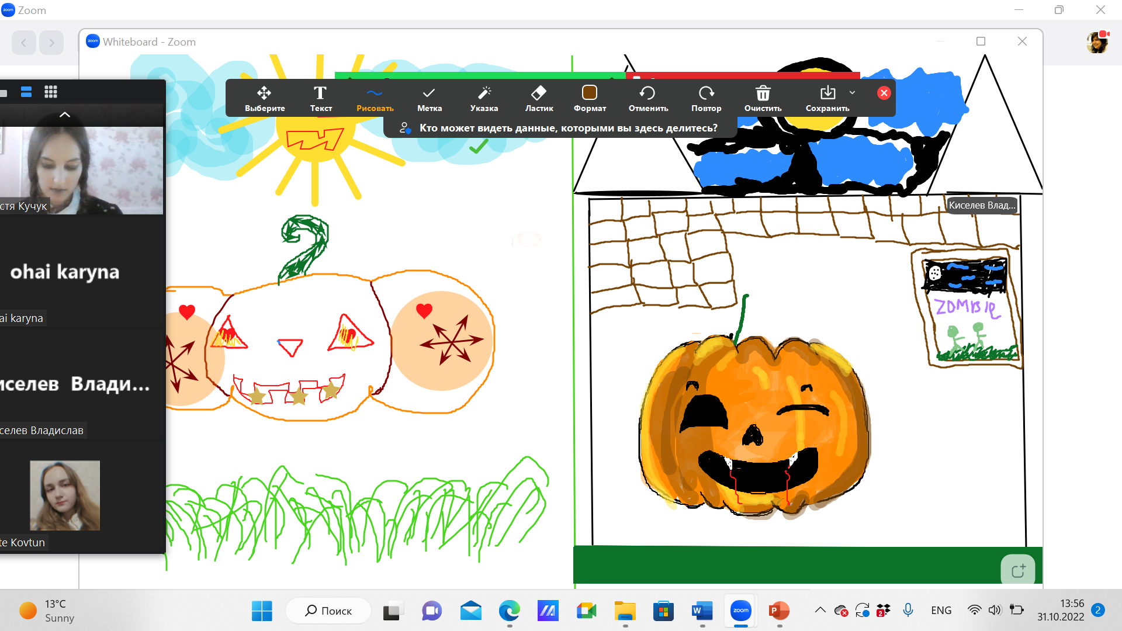Add new whiteboard page
Viewport: 1122px width, 631px height.
click(x=1017, y=570)
